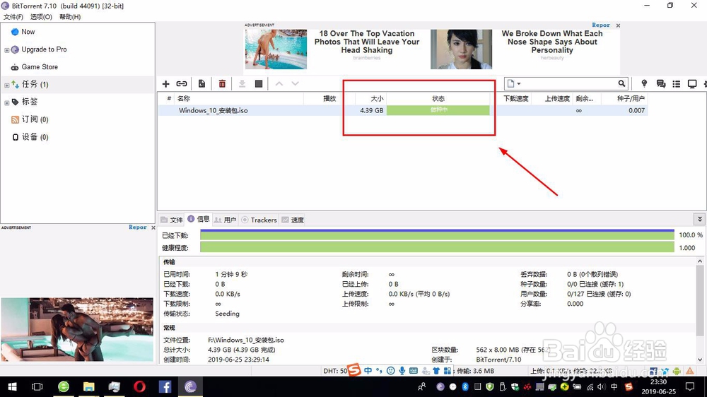Screen dimensions: 707x397
Task: Click Repor link on sidebar ad
Action: [138, 227]
